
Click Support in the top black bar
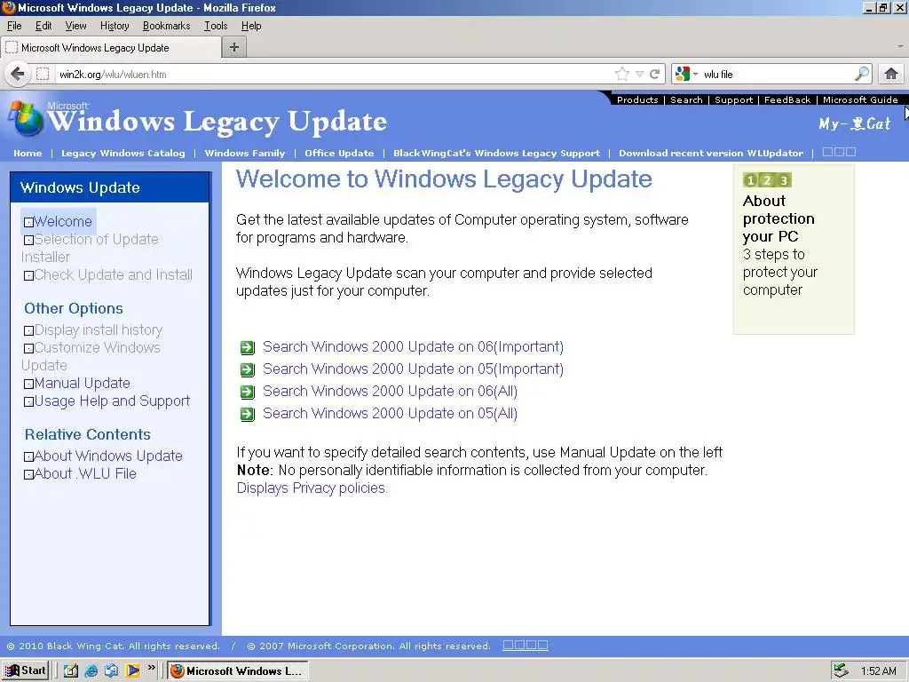click(x=733, y=99)
